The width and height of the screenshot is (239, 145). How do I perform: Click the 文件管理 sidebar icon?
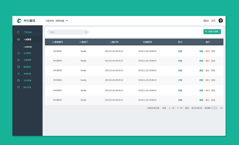point(18,80)
